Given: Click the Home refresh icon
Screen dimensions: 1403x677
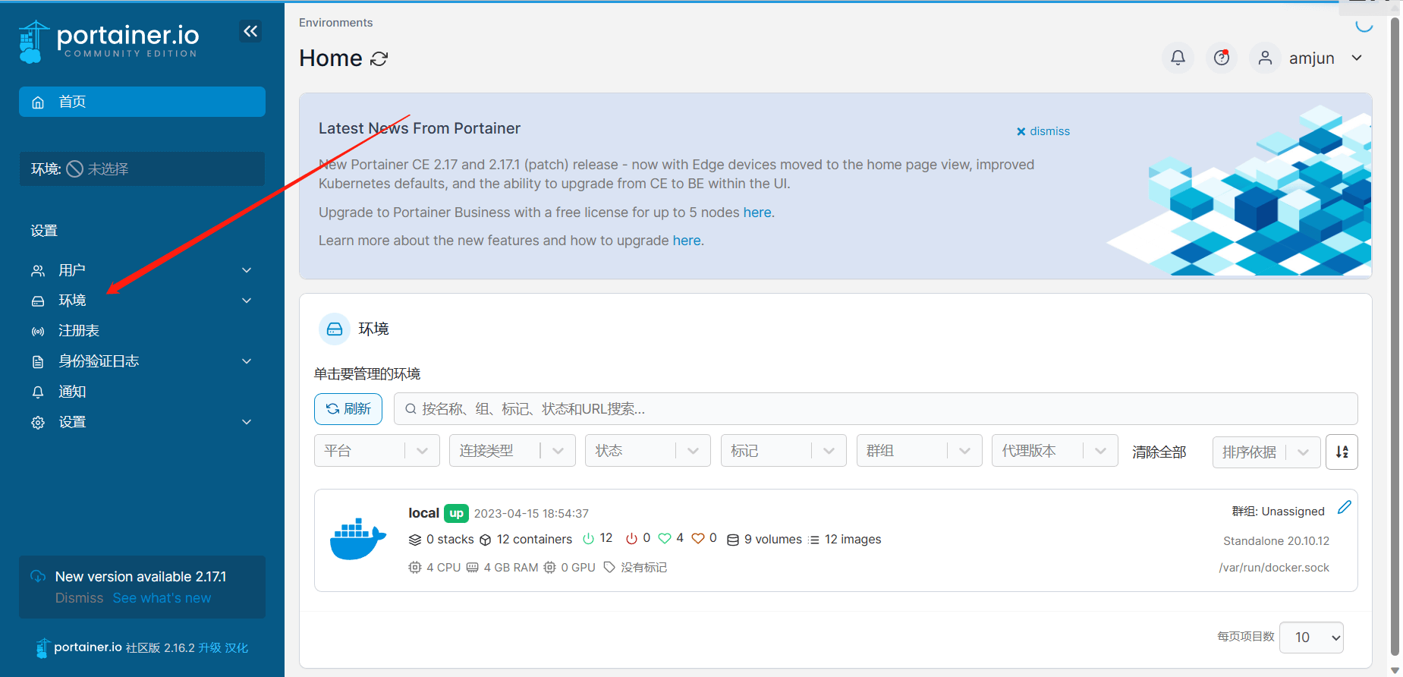Looking at the screenshot, I should [x=379, y=58].
